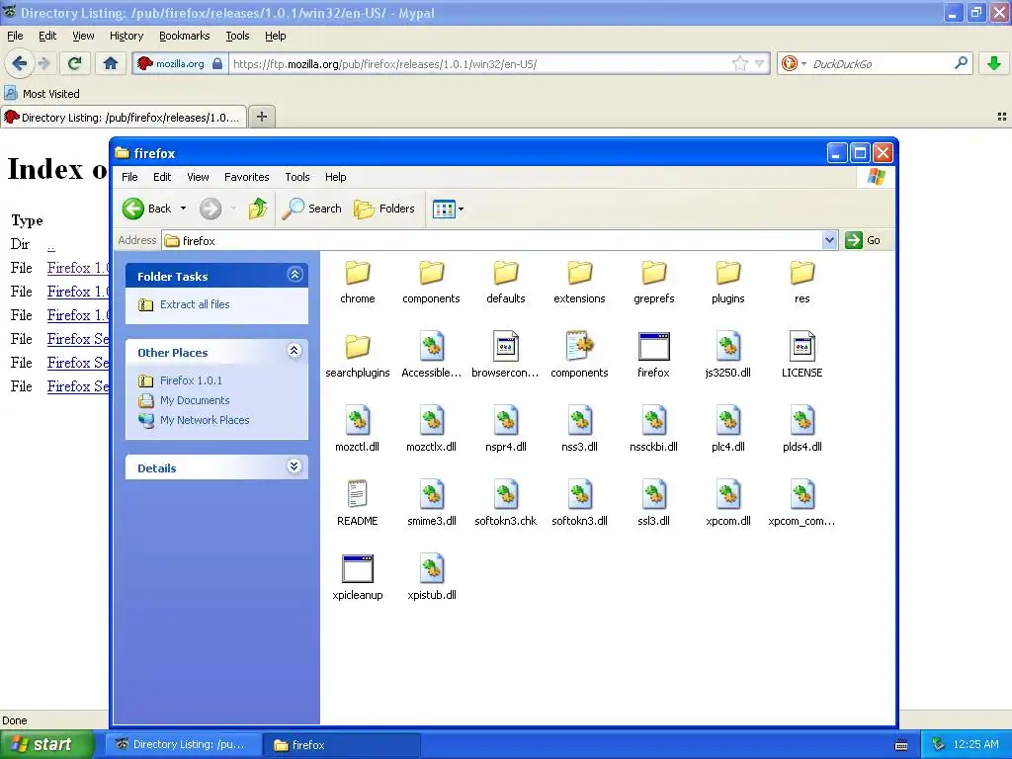The width and height of the screenshot is (1012, 759).
Task: Select the firefox executable icon
Action: pos(653,347)
